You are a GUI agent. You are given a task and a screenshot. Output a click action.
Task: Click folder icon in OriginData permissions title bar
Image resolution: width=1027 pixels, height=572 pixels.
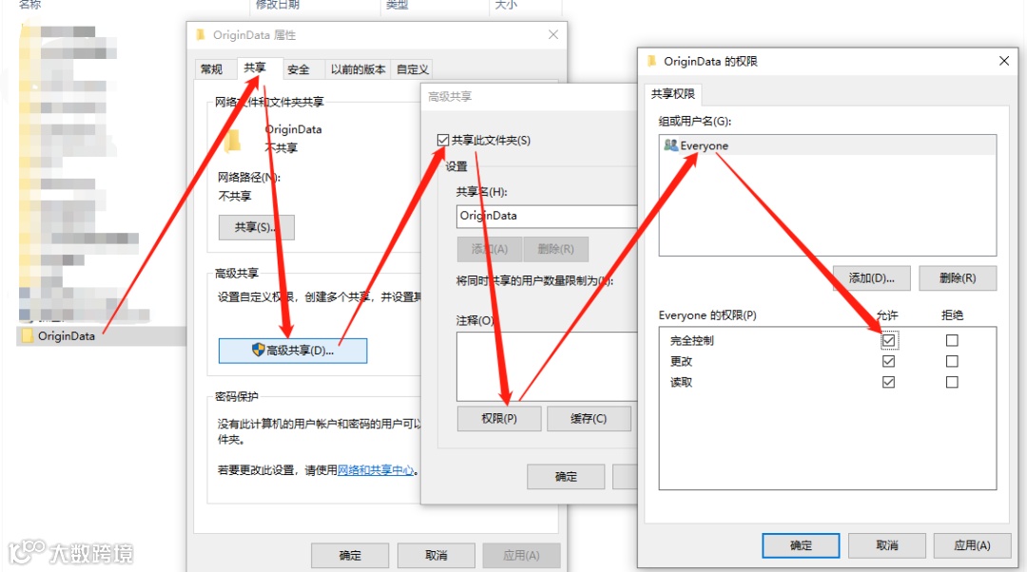click(651, 61)
